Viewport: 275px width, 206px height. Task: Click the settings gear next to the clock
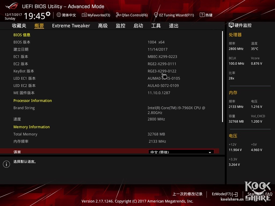coord(48,14)
